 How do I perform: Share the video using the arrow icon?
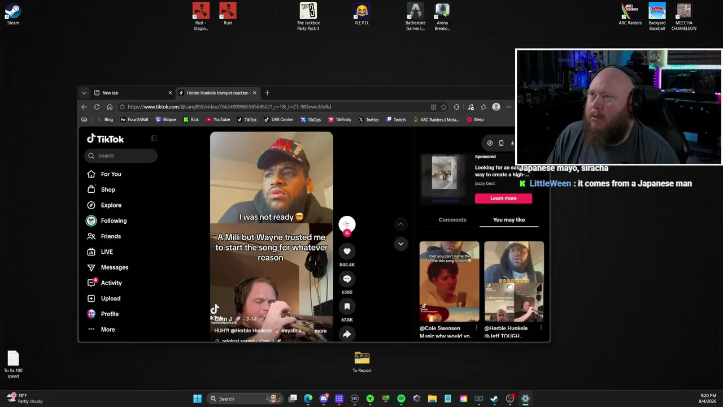[347, 334]
